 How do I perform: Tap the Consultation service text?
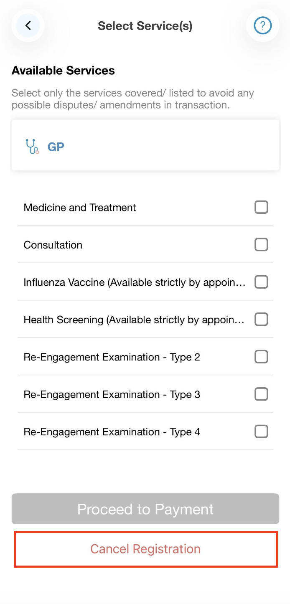pyautogui.click(x=53, y=245)
